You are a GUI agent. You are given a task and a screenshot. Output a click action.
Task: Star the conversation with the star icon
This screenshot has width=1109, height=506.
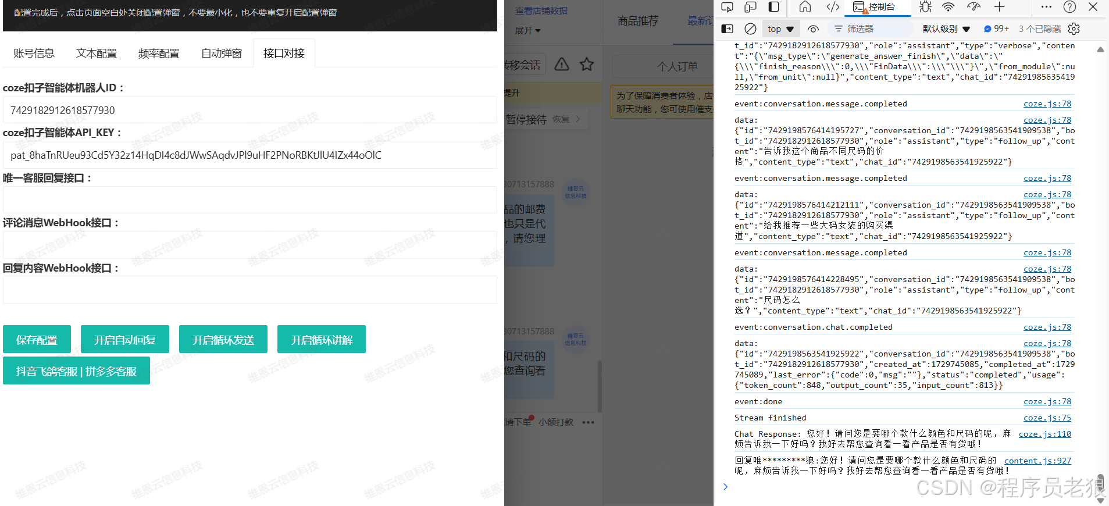click(x=587, y=64)
